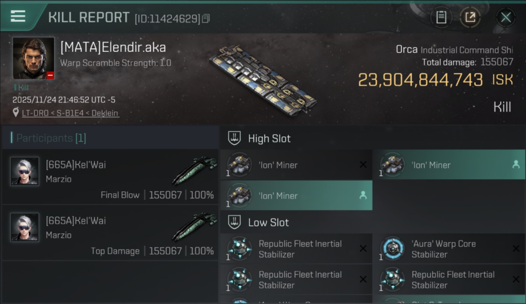Click the Top Damage Kel'Wai portrait
This screenshot has width=526, height=304.
[x=25, y=227]
